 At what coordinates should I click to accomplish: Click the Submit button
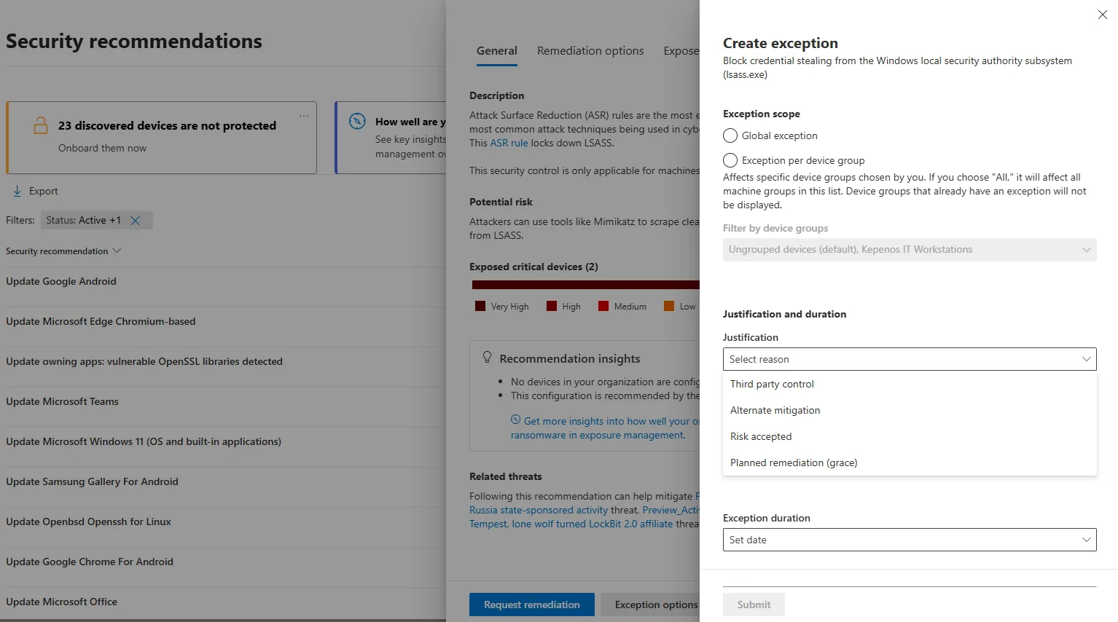[x=754, y=605]
